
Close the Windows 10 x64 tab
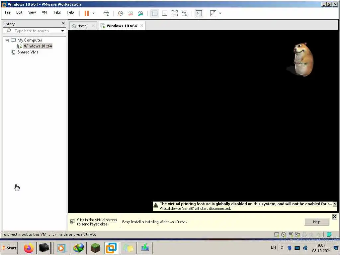coord(141,26)
